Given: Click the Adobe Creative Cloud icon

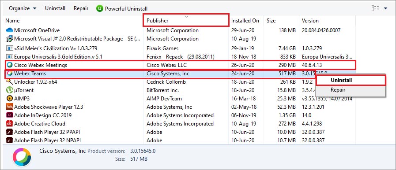Looking at the screenshot, I should coord(10,123).
